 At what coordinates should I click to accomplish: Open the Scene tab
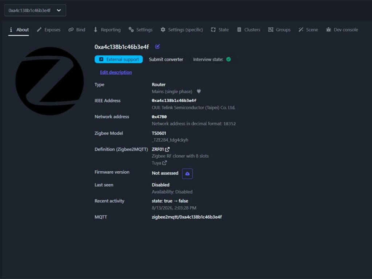coord(308,30)
